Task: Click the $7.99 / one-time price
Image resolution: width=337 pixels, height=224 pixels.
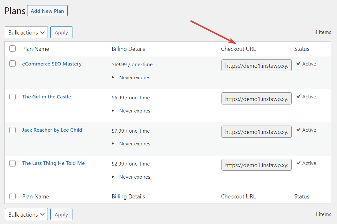Action: pos(131,131)
